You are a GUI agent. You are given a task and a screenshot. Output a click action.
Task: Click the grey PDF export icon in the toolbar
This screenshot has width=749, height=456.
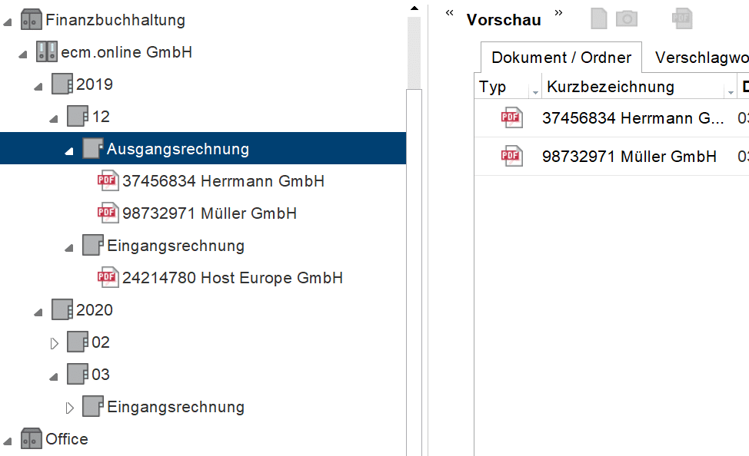(681, 18)
